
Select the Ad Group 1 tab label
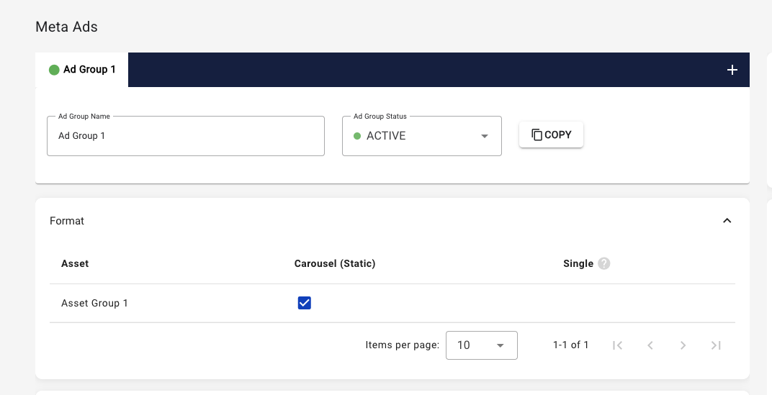89,70
